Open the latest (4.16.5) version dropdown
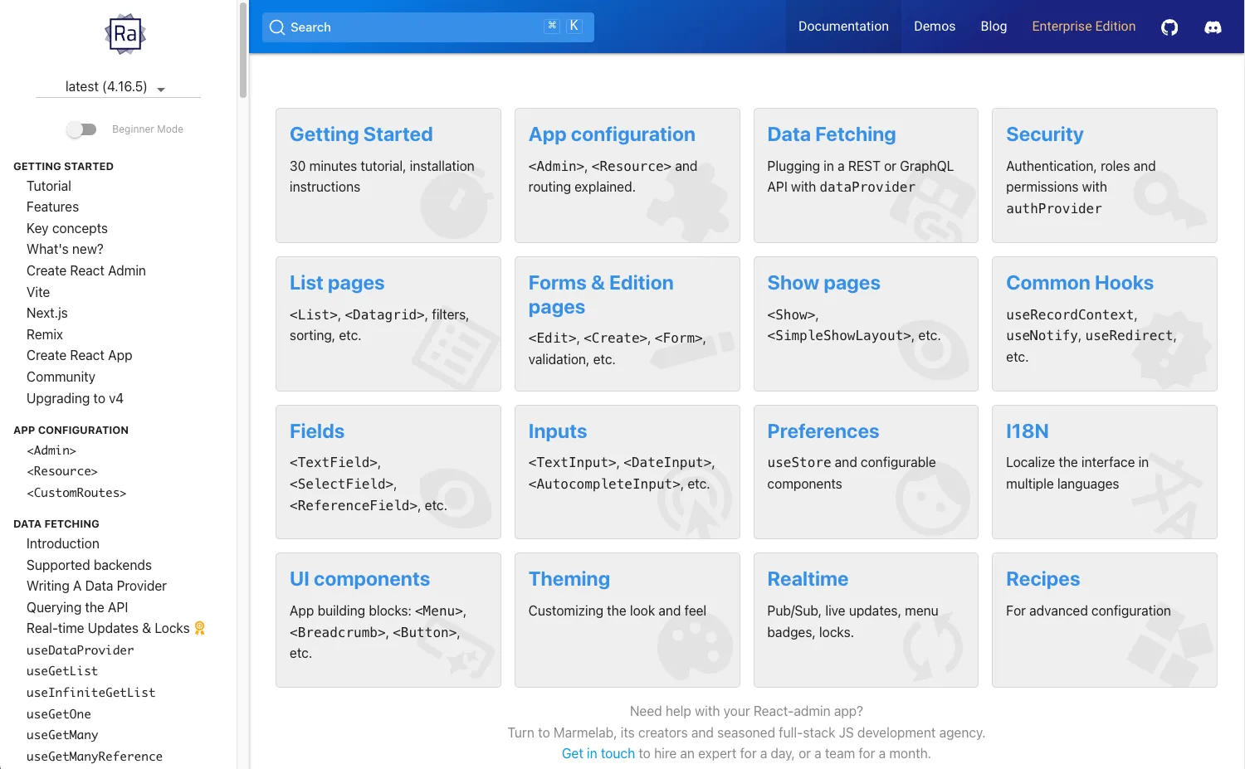Image resolution: width=1245 pixels, height=769 pixels. pos(117,86)
